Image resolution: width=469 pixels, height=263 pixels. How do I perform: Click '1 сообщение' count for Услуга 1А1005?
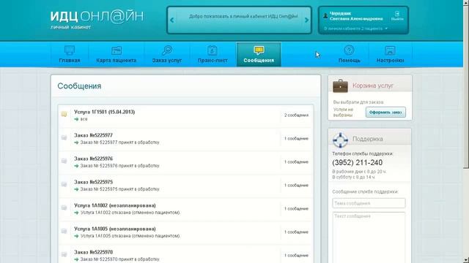point(296,232)
